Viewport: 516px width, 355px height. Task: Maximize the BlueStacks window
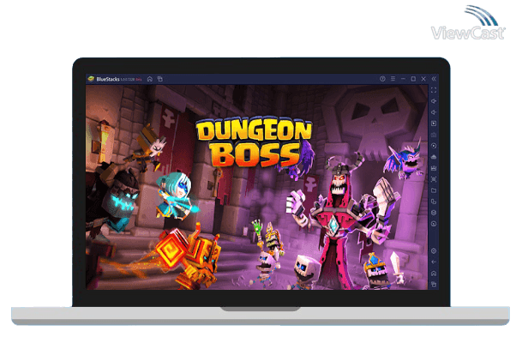(x=413, y=79)
